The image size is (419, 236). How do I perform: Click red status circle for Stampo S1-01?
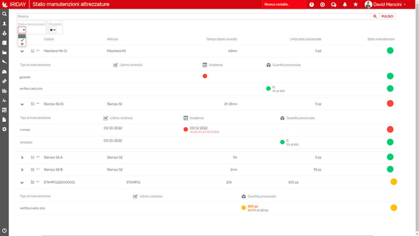point(390,104)
